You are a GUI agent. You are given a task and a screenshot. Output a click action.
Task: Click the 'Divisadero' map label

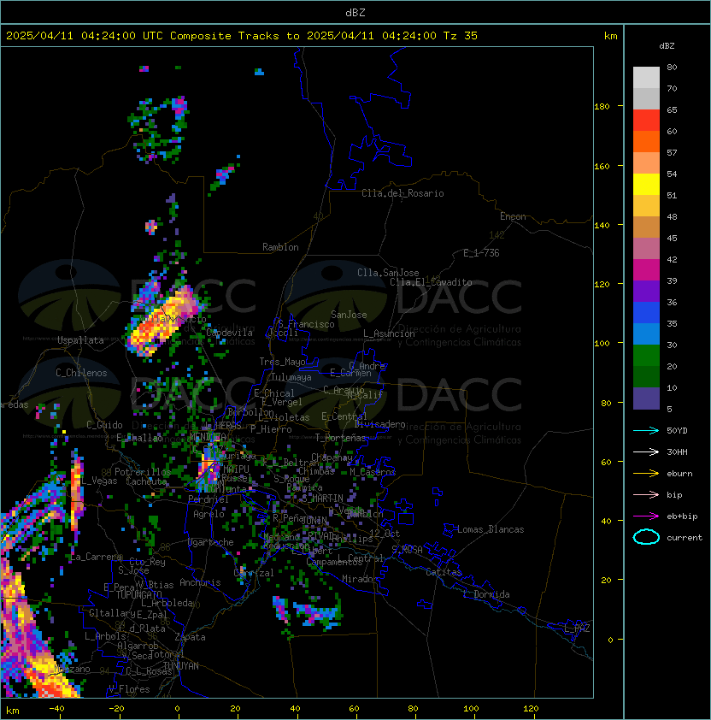pos(380,424)
